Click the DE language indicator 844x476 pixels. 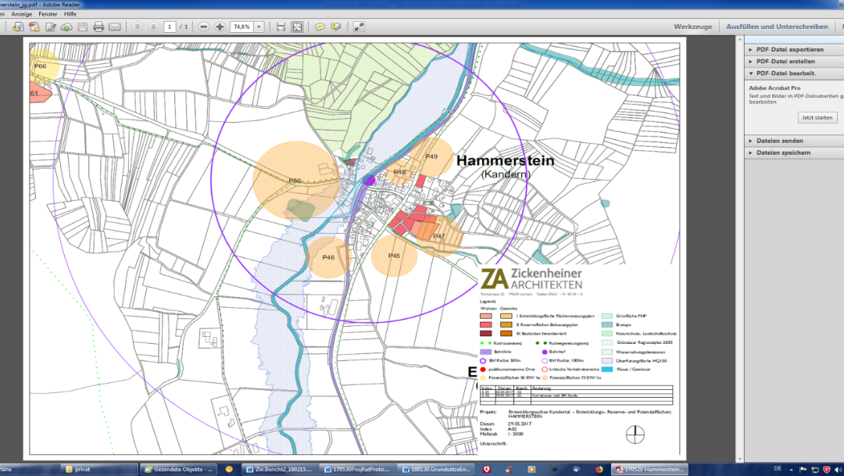pos(778,469)
